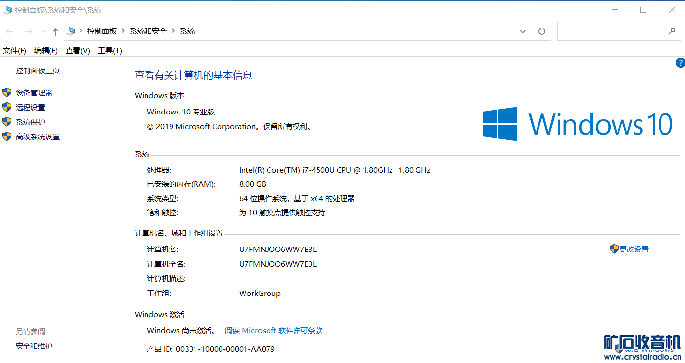
Task: Open the 文件(F) menu
Action: coord(15,51)
